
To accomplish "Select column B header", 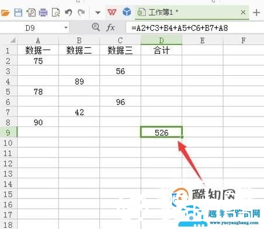I will pyautogui.click(x=79, y=40).
